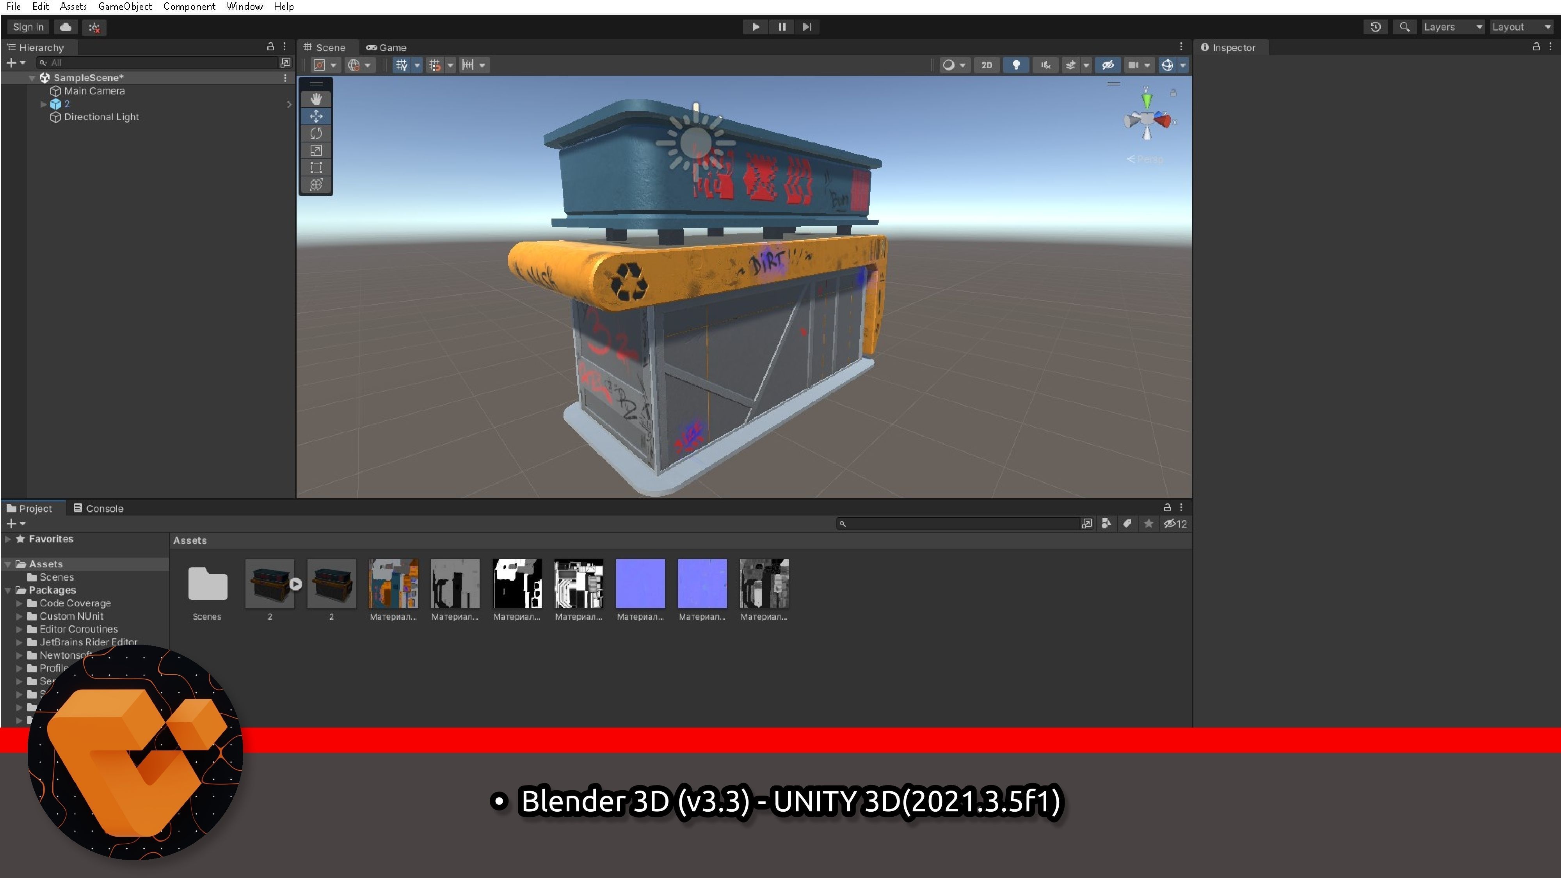Toggle scene lighting
The width and height of the screenshot is (1561, 878).
coord(1016,65)
